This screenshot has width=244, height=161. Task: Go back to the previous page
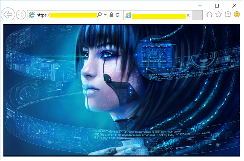pos(8,15)
